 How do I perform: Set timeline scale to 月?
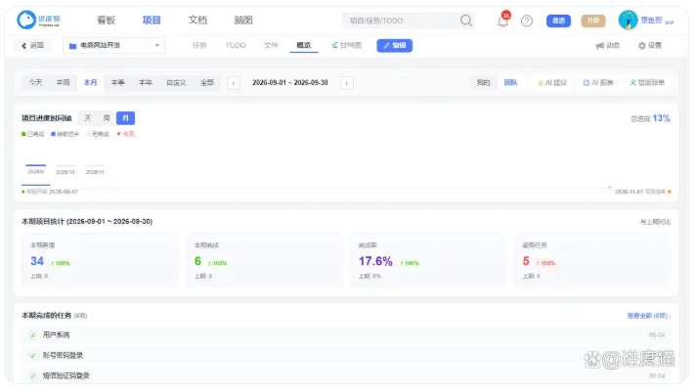coord(125,118)
